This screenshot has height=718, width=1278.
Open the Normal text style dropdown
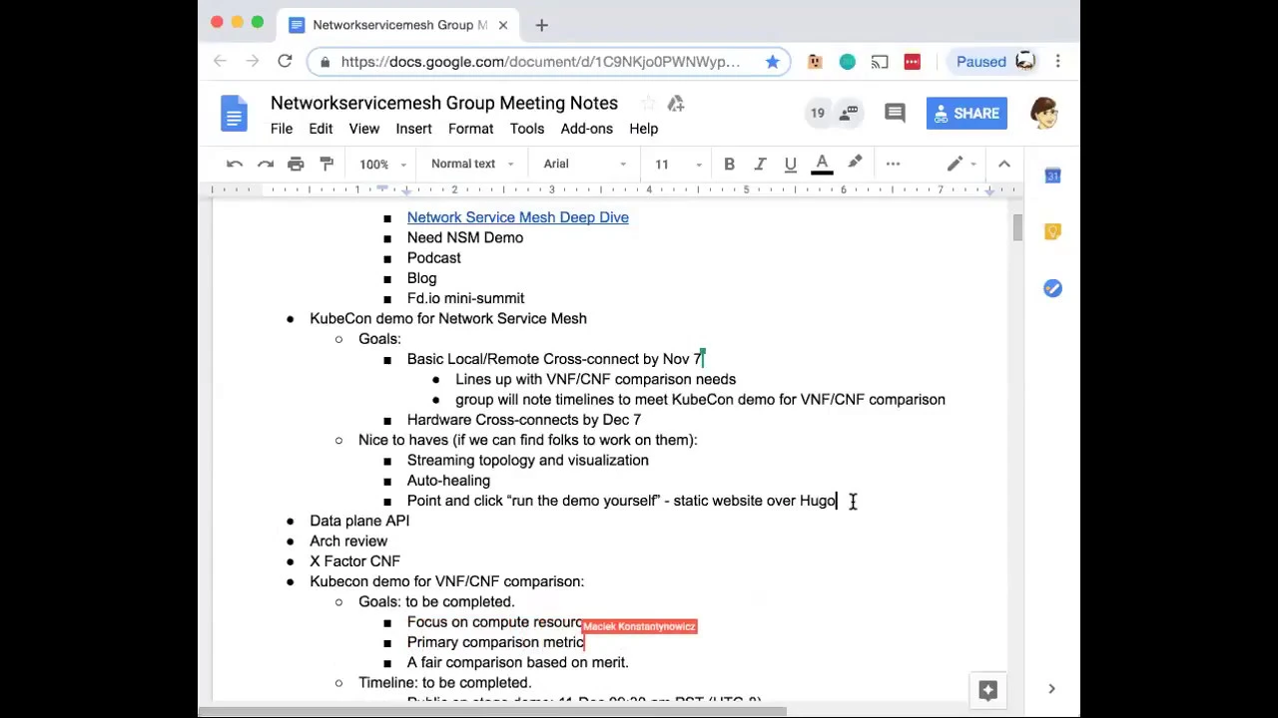pyautogui.click(x=472, y=164)
